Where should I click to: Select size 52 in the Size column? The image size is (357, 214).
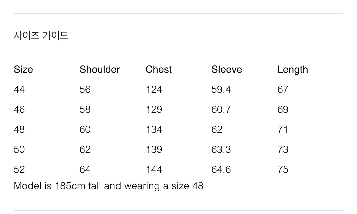point(19,169)
